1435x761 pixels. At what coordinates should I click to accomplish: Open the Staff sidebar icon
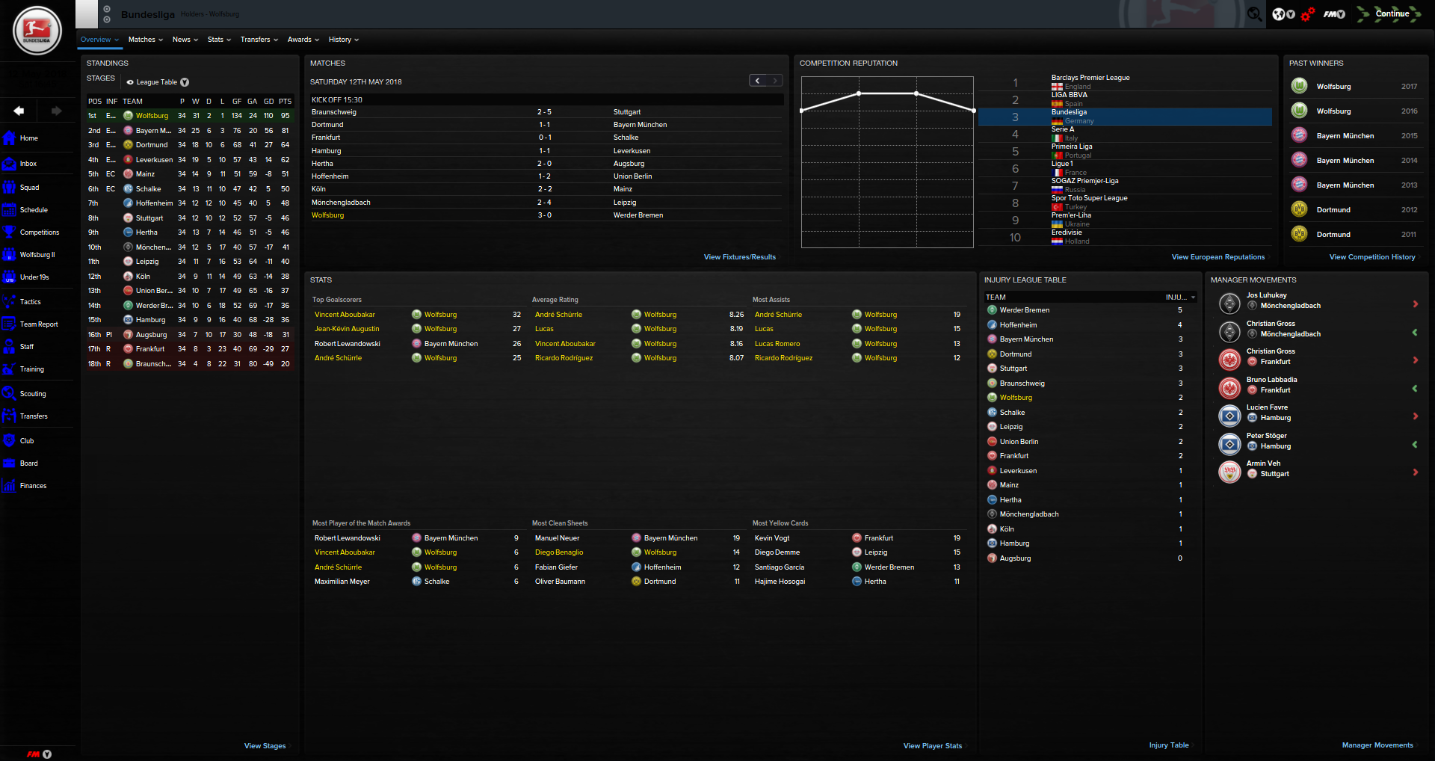point(9,346)
